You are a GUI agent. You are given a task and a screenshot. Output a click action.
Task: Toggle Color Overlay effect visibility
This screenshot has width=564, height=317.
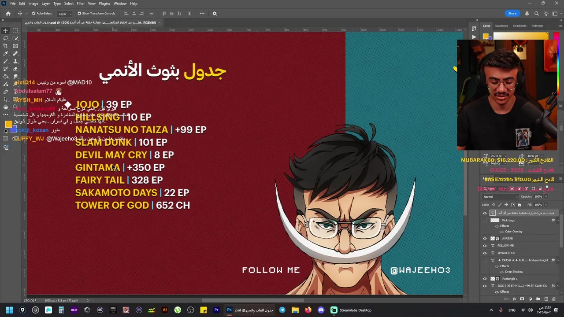point(501,232)
